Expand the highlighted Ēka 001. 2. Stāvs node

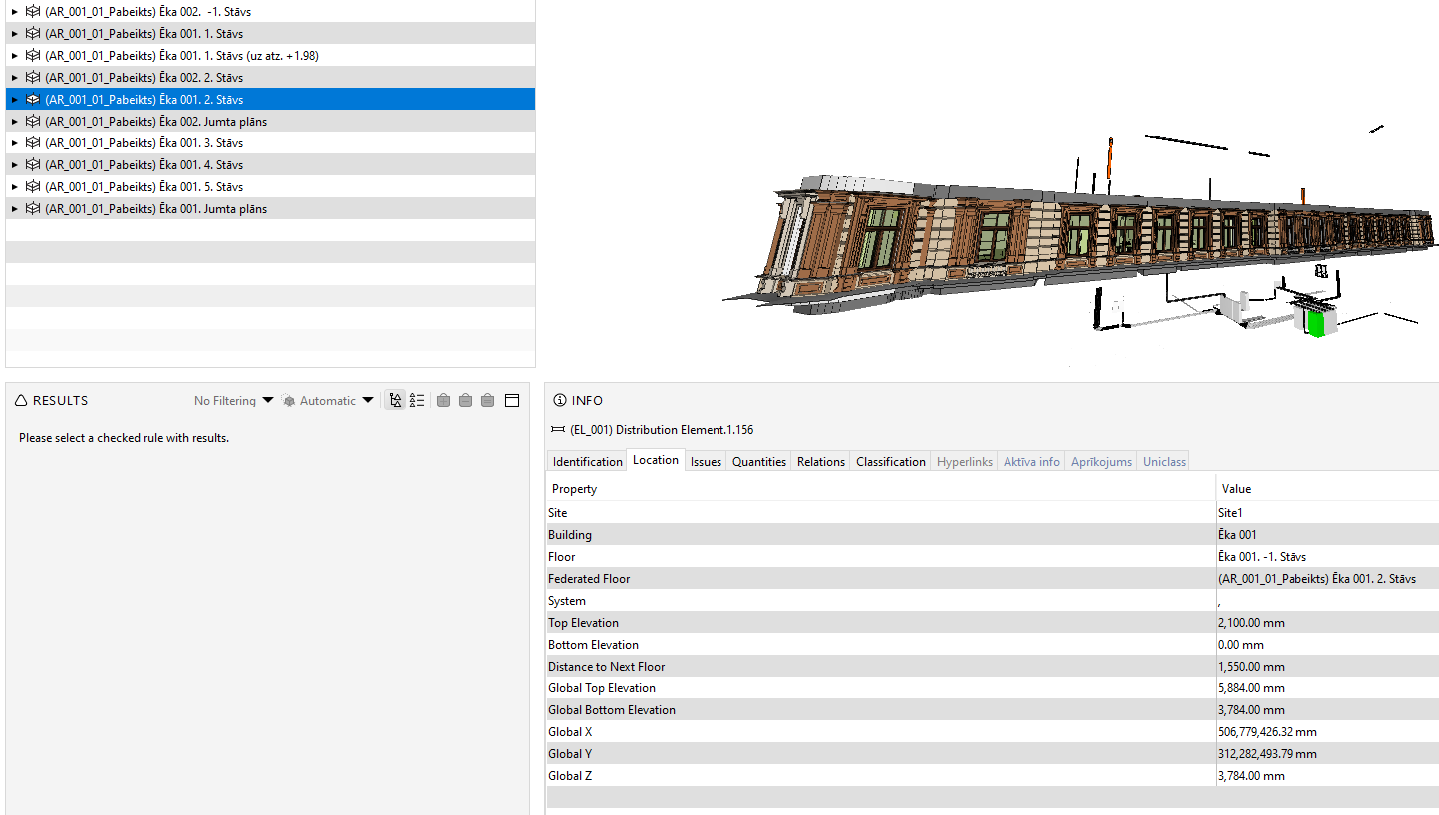[14, 100]
